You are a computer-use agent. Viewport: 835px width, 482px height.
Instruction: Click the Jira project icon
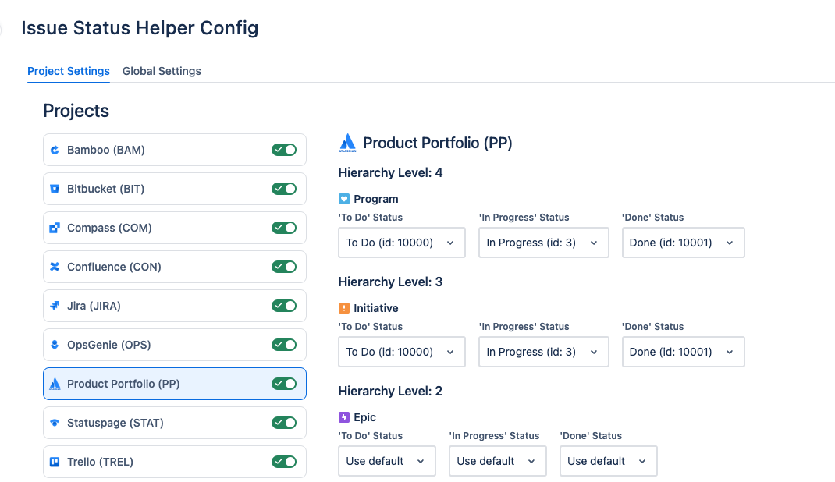tap(55, 306)
